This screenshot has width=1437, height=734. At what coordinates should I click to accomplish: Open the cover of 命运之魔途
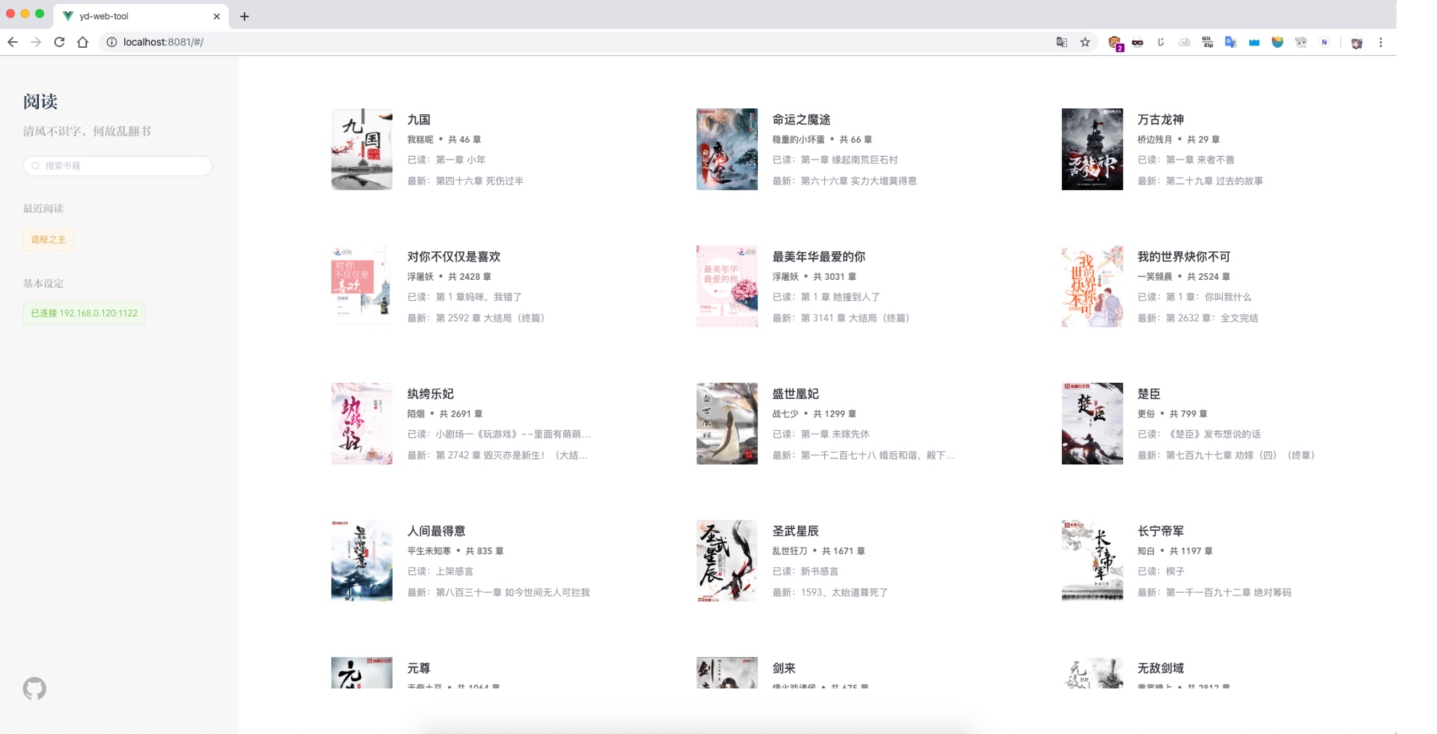coord(727,149)
